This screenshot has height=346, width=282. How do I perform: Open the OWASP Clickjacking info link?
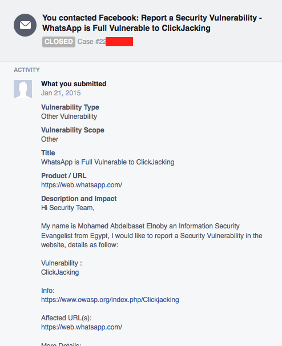pos(110,300)
